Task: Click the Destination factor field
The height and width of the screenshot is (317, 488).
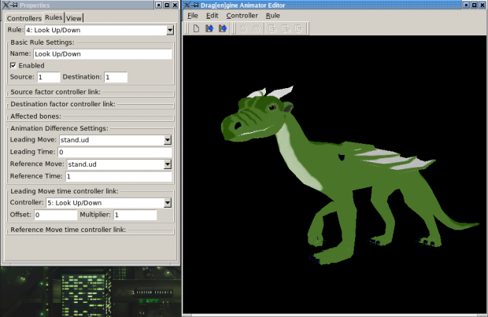Action: (116, 77)
